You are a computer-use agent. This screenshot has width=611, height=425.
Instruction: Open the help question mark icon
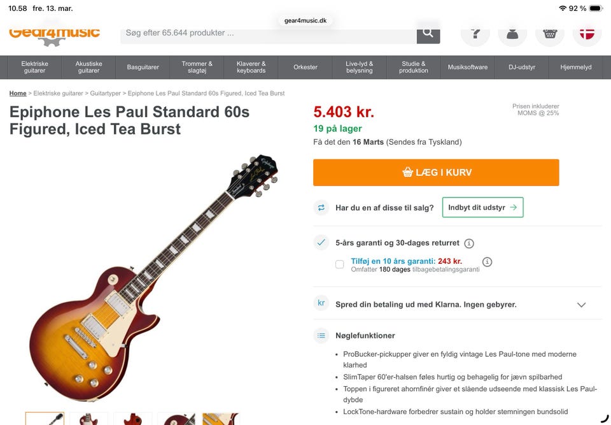(475, 33)
